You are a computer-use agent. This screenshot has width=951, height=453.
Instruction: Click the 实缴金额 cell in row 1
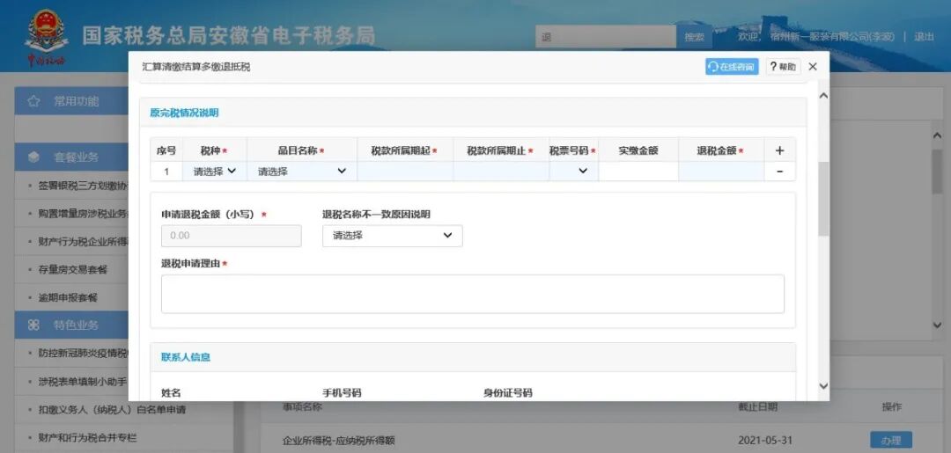(638, 172)
